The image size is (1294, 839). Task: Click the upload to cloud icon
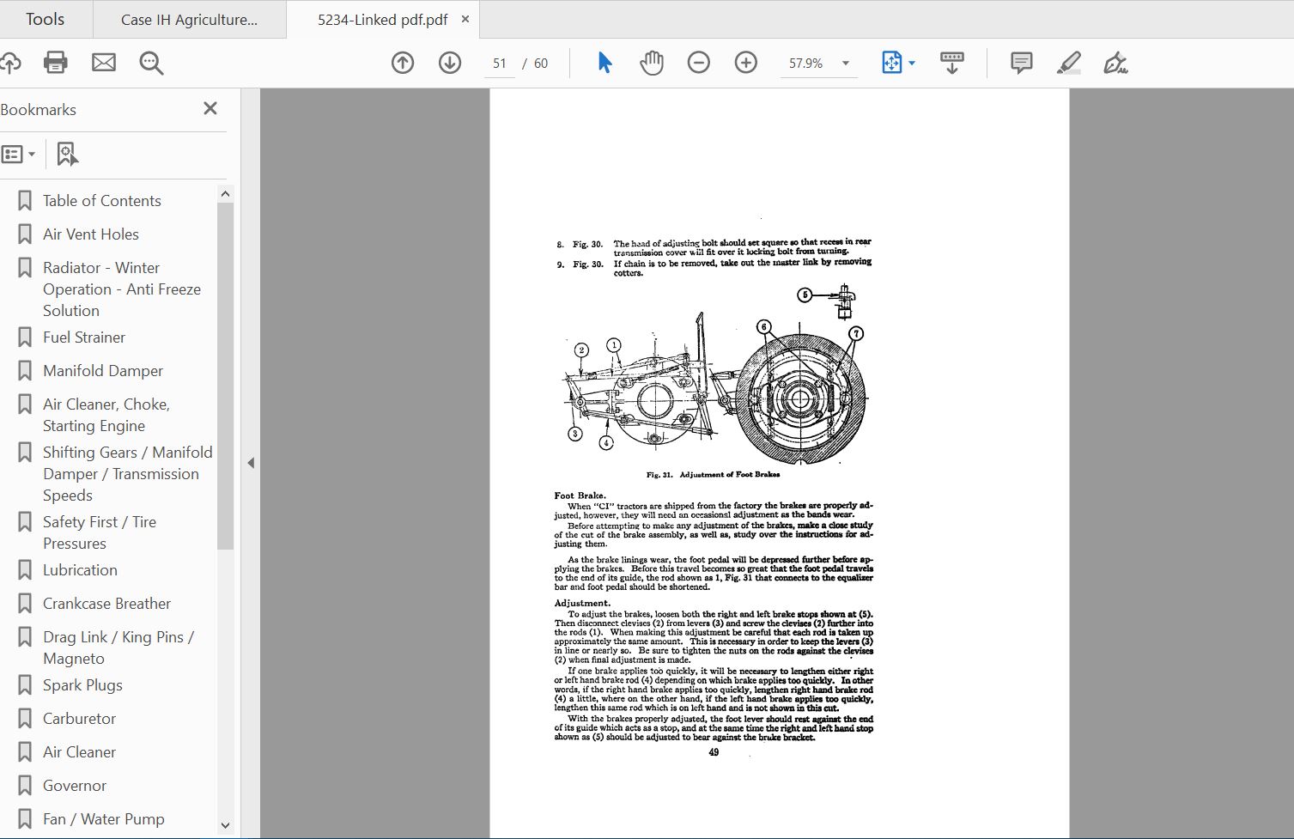9,63
